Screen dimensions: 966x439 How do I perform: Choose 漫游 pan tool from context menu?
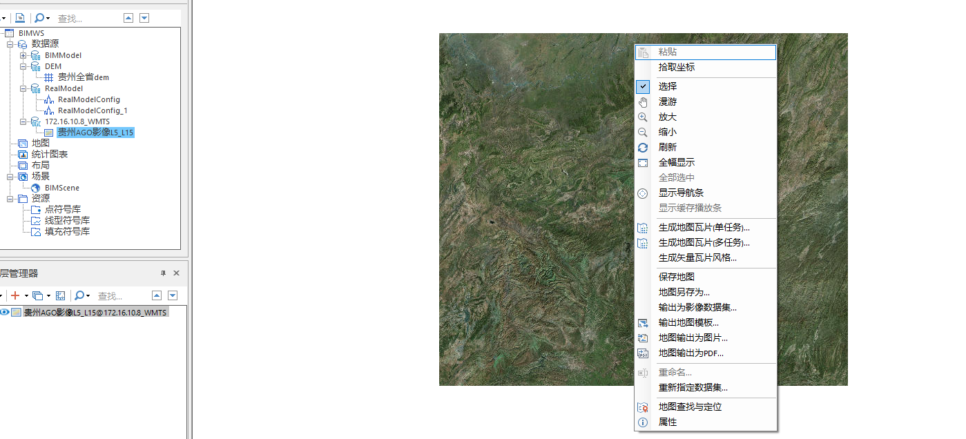pyautogui.click(x=706, y=101)
